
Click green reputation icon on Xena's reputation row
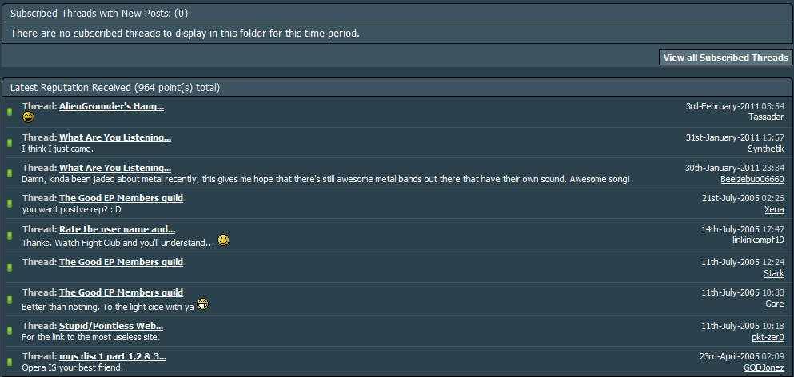[9, 204]
